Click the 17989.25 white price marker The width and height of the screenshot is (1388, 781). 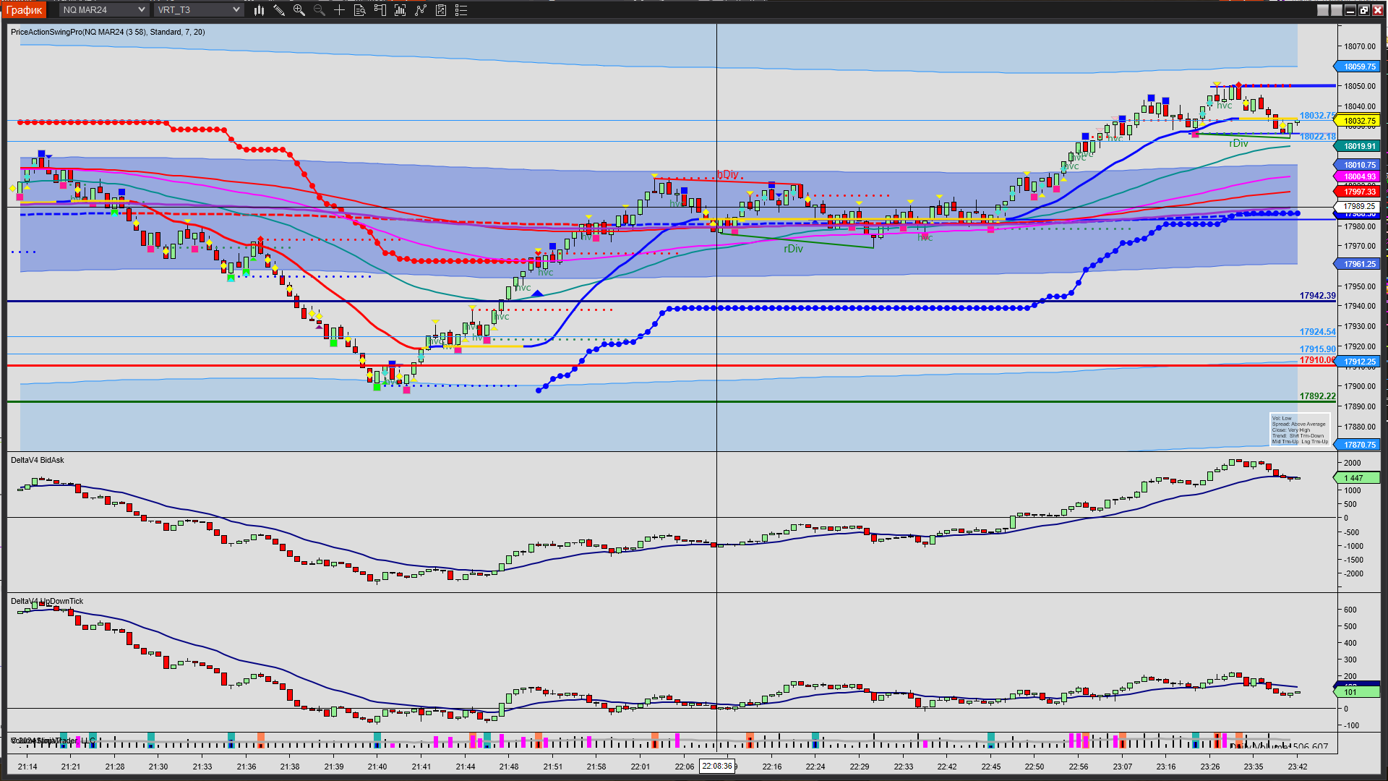click(x=1358, y=207)
